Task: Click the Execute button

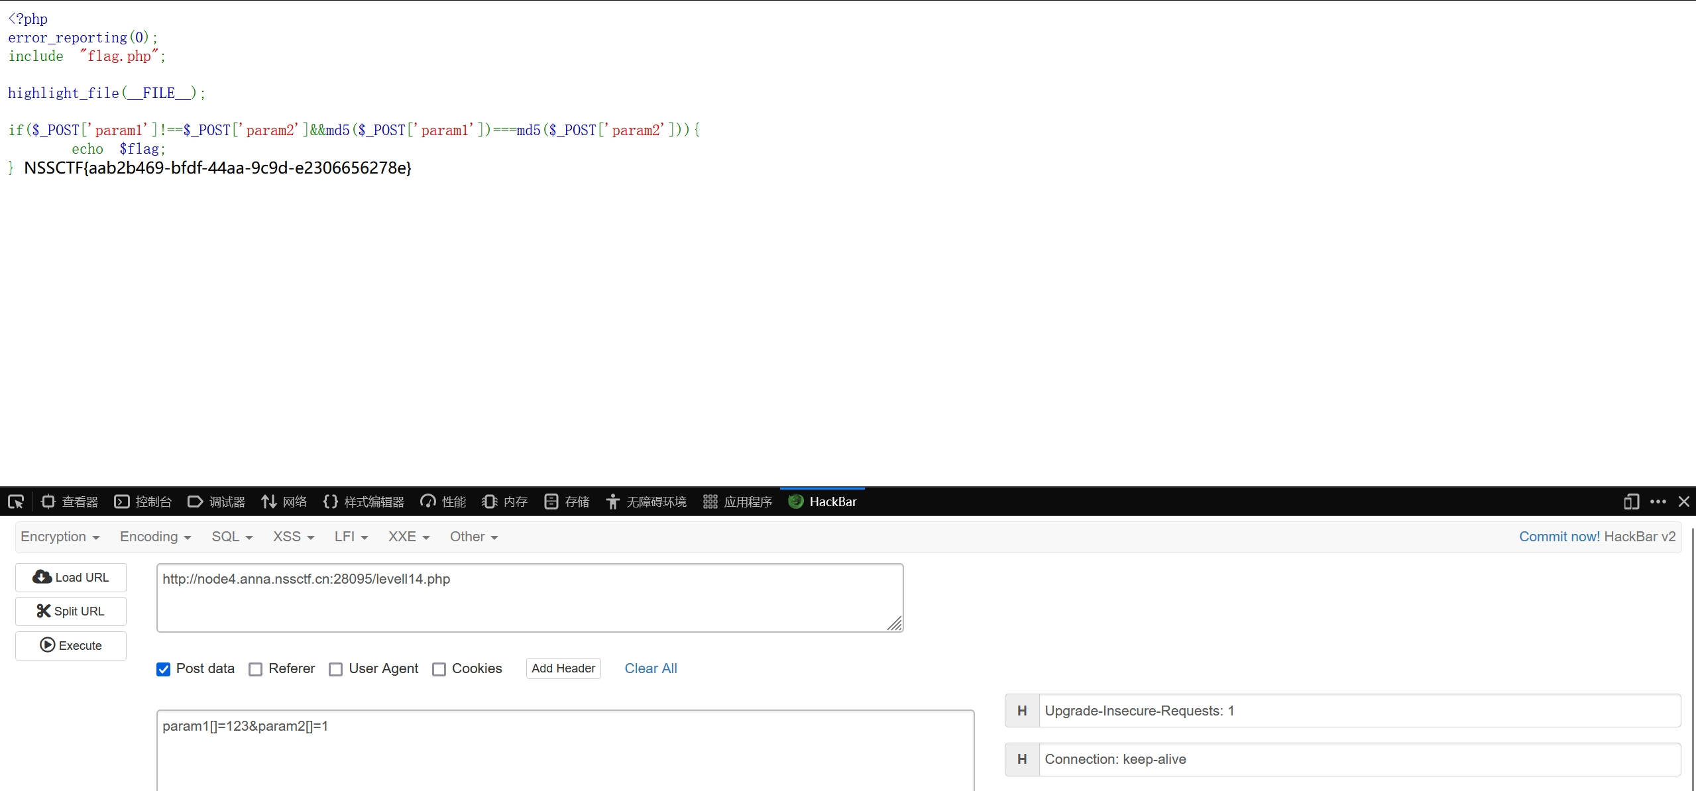Action: point(71,645)
